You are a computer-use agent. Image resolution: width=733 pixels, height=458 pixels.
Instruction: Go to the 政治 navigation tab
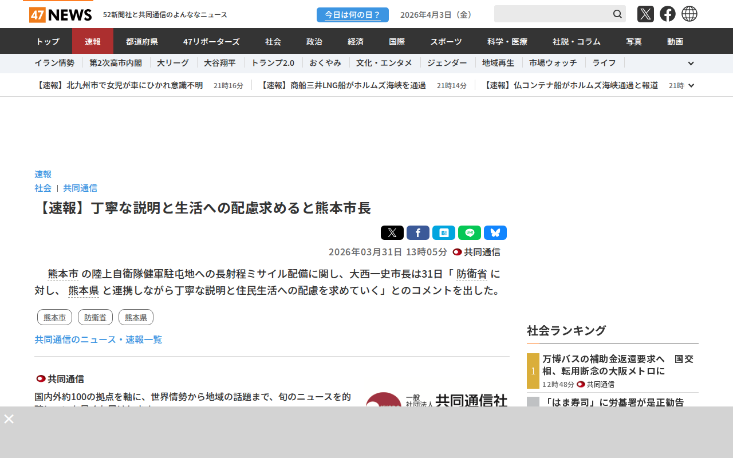pos(314,41)
